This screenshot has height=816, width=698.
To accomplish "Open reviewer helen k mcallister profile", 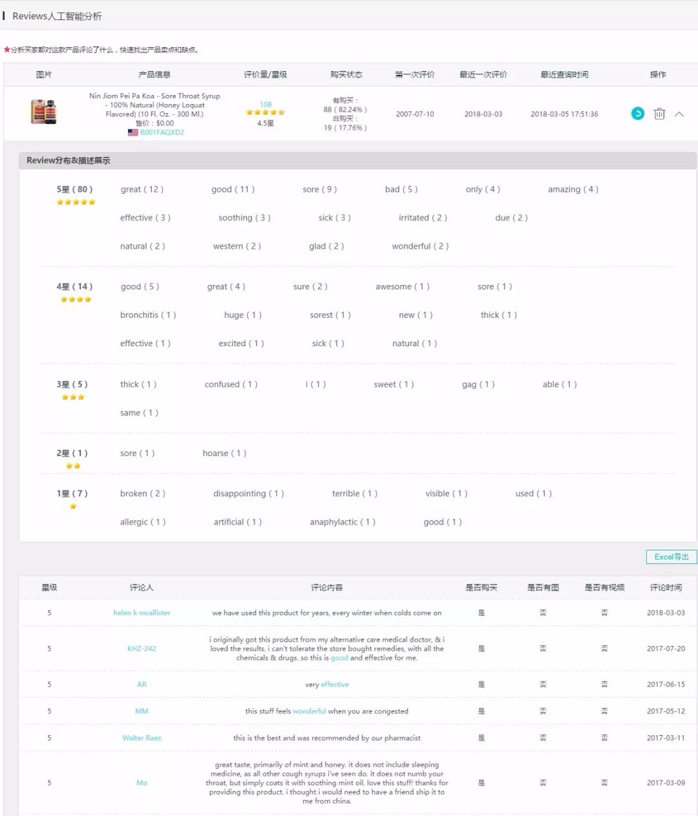I will (142, 613).
